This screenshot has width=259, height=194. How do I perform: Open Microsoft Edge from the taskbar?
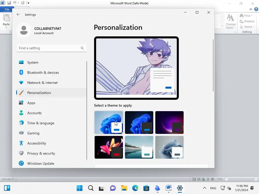click(135, 188)
